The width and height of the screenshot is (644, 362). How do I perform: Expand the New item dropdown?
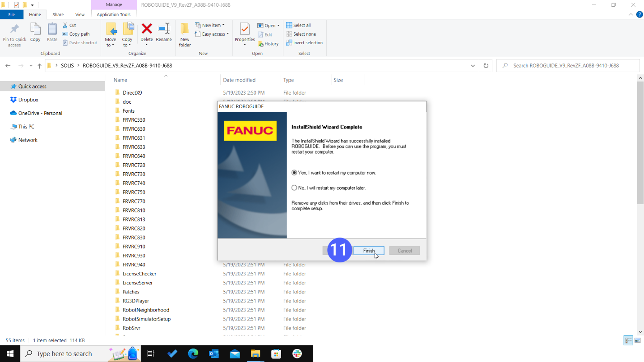pyautogui.click(x=211, y=25)
